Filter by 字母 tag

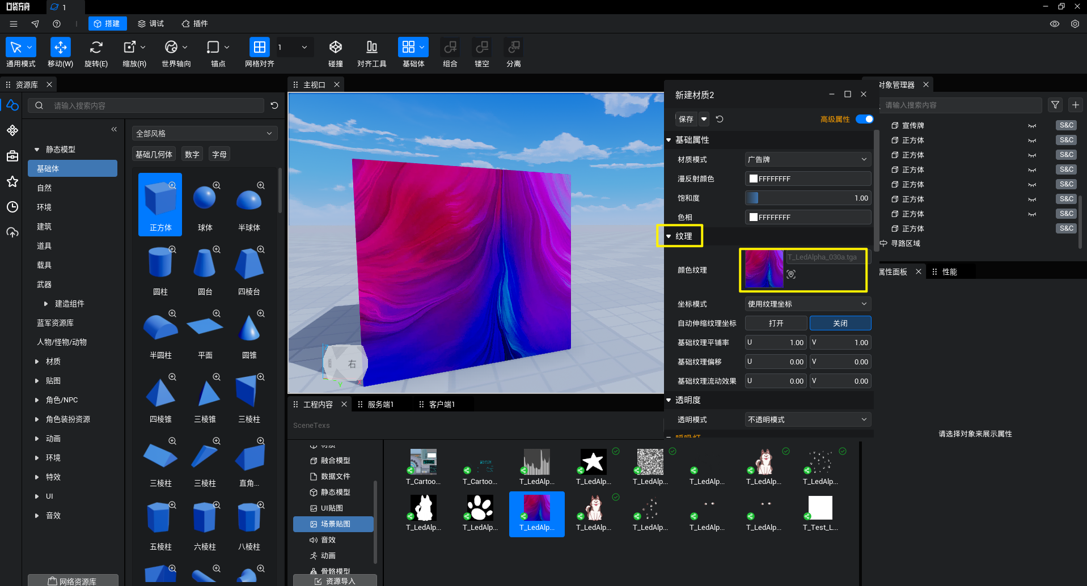[x=219, y=154]
